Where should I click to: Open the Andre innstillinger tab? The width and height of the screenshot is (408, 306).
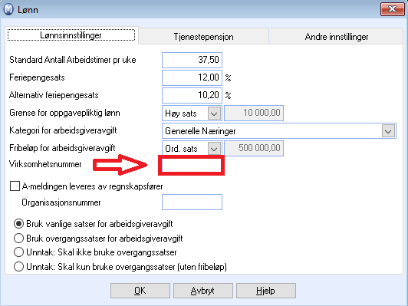337,37
